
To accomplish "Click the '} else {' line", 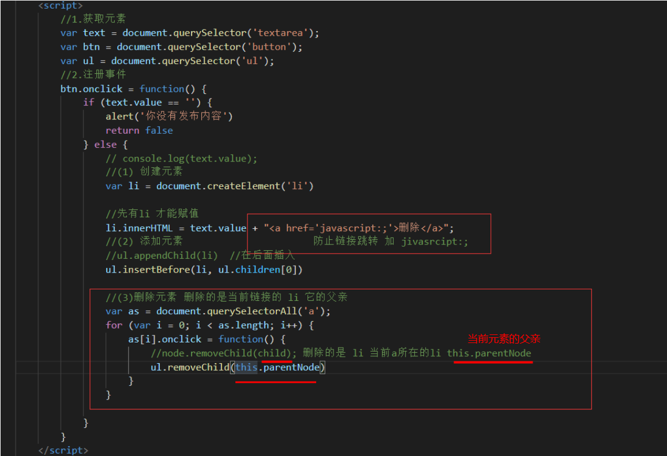I will coord(106,145).
